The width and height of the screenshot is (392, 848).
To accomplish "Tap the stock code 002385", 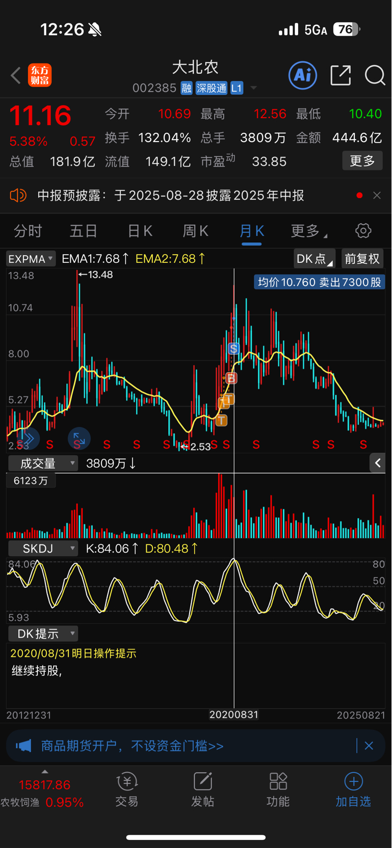I will click(154, 88).
